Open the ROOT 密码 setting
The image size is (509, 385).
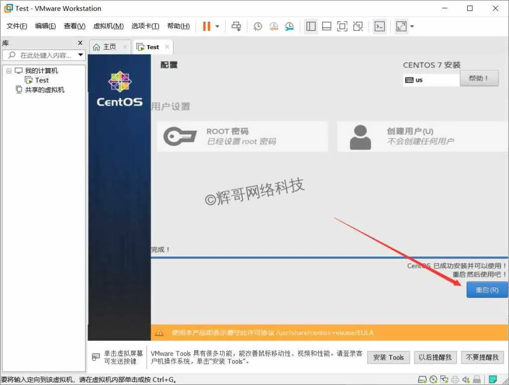(x=243, y=137)
